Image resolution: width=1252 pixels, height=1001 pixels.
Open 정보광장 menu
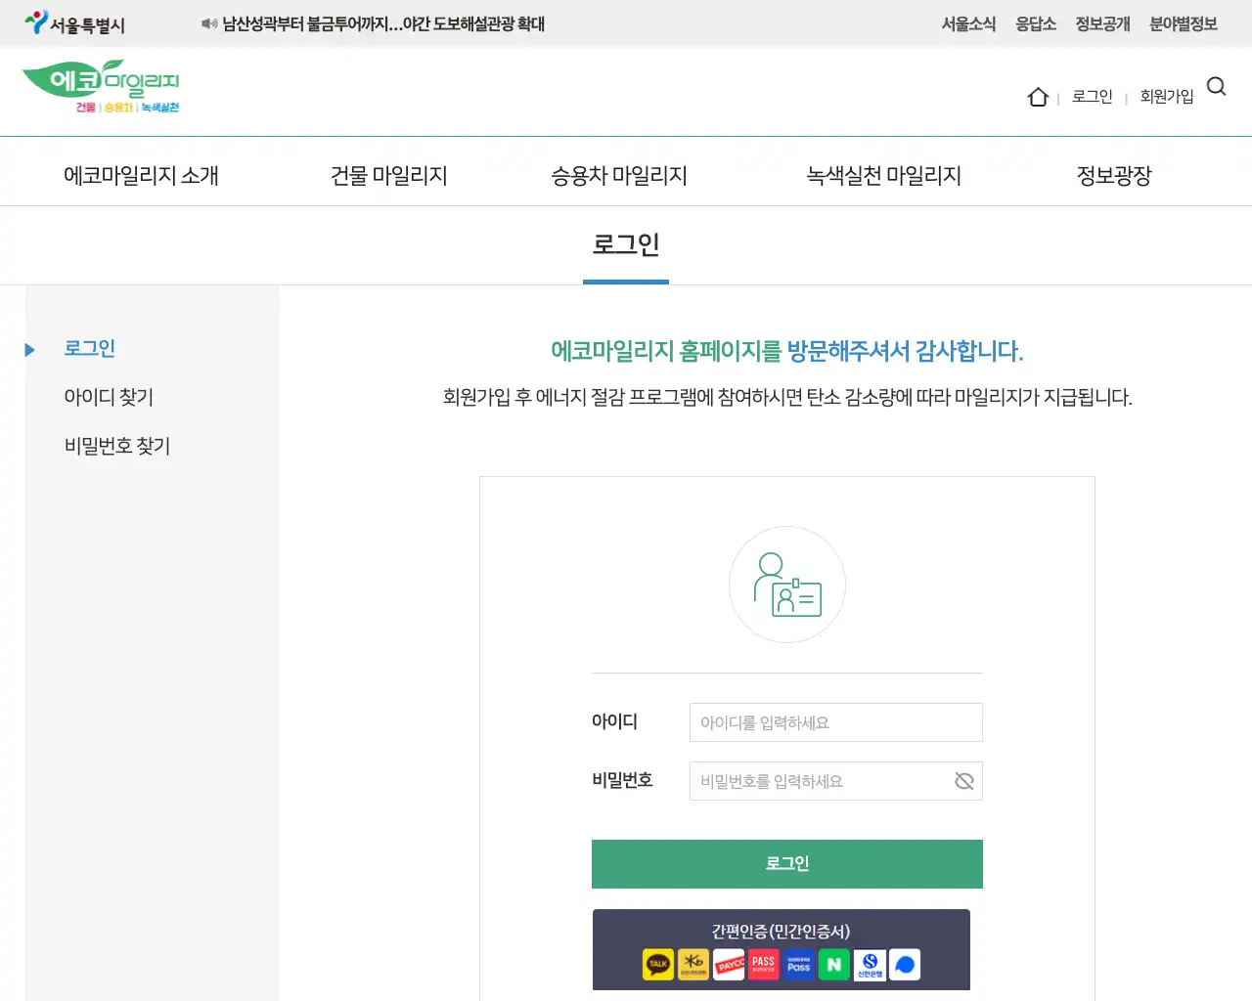coord(1114,176)
